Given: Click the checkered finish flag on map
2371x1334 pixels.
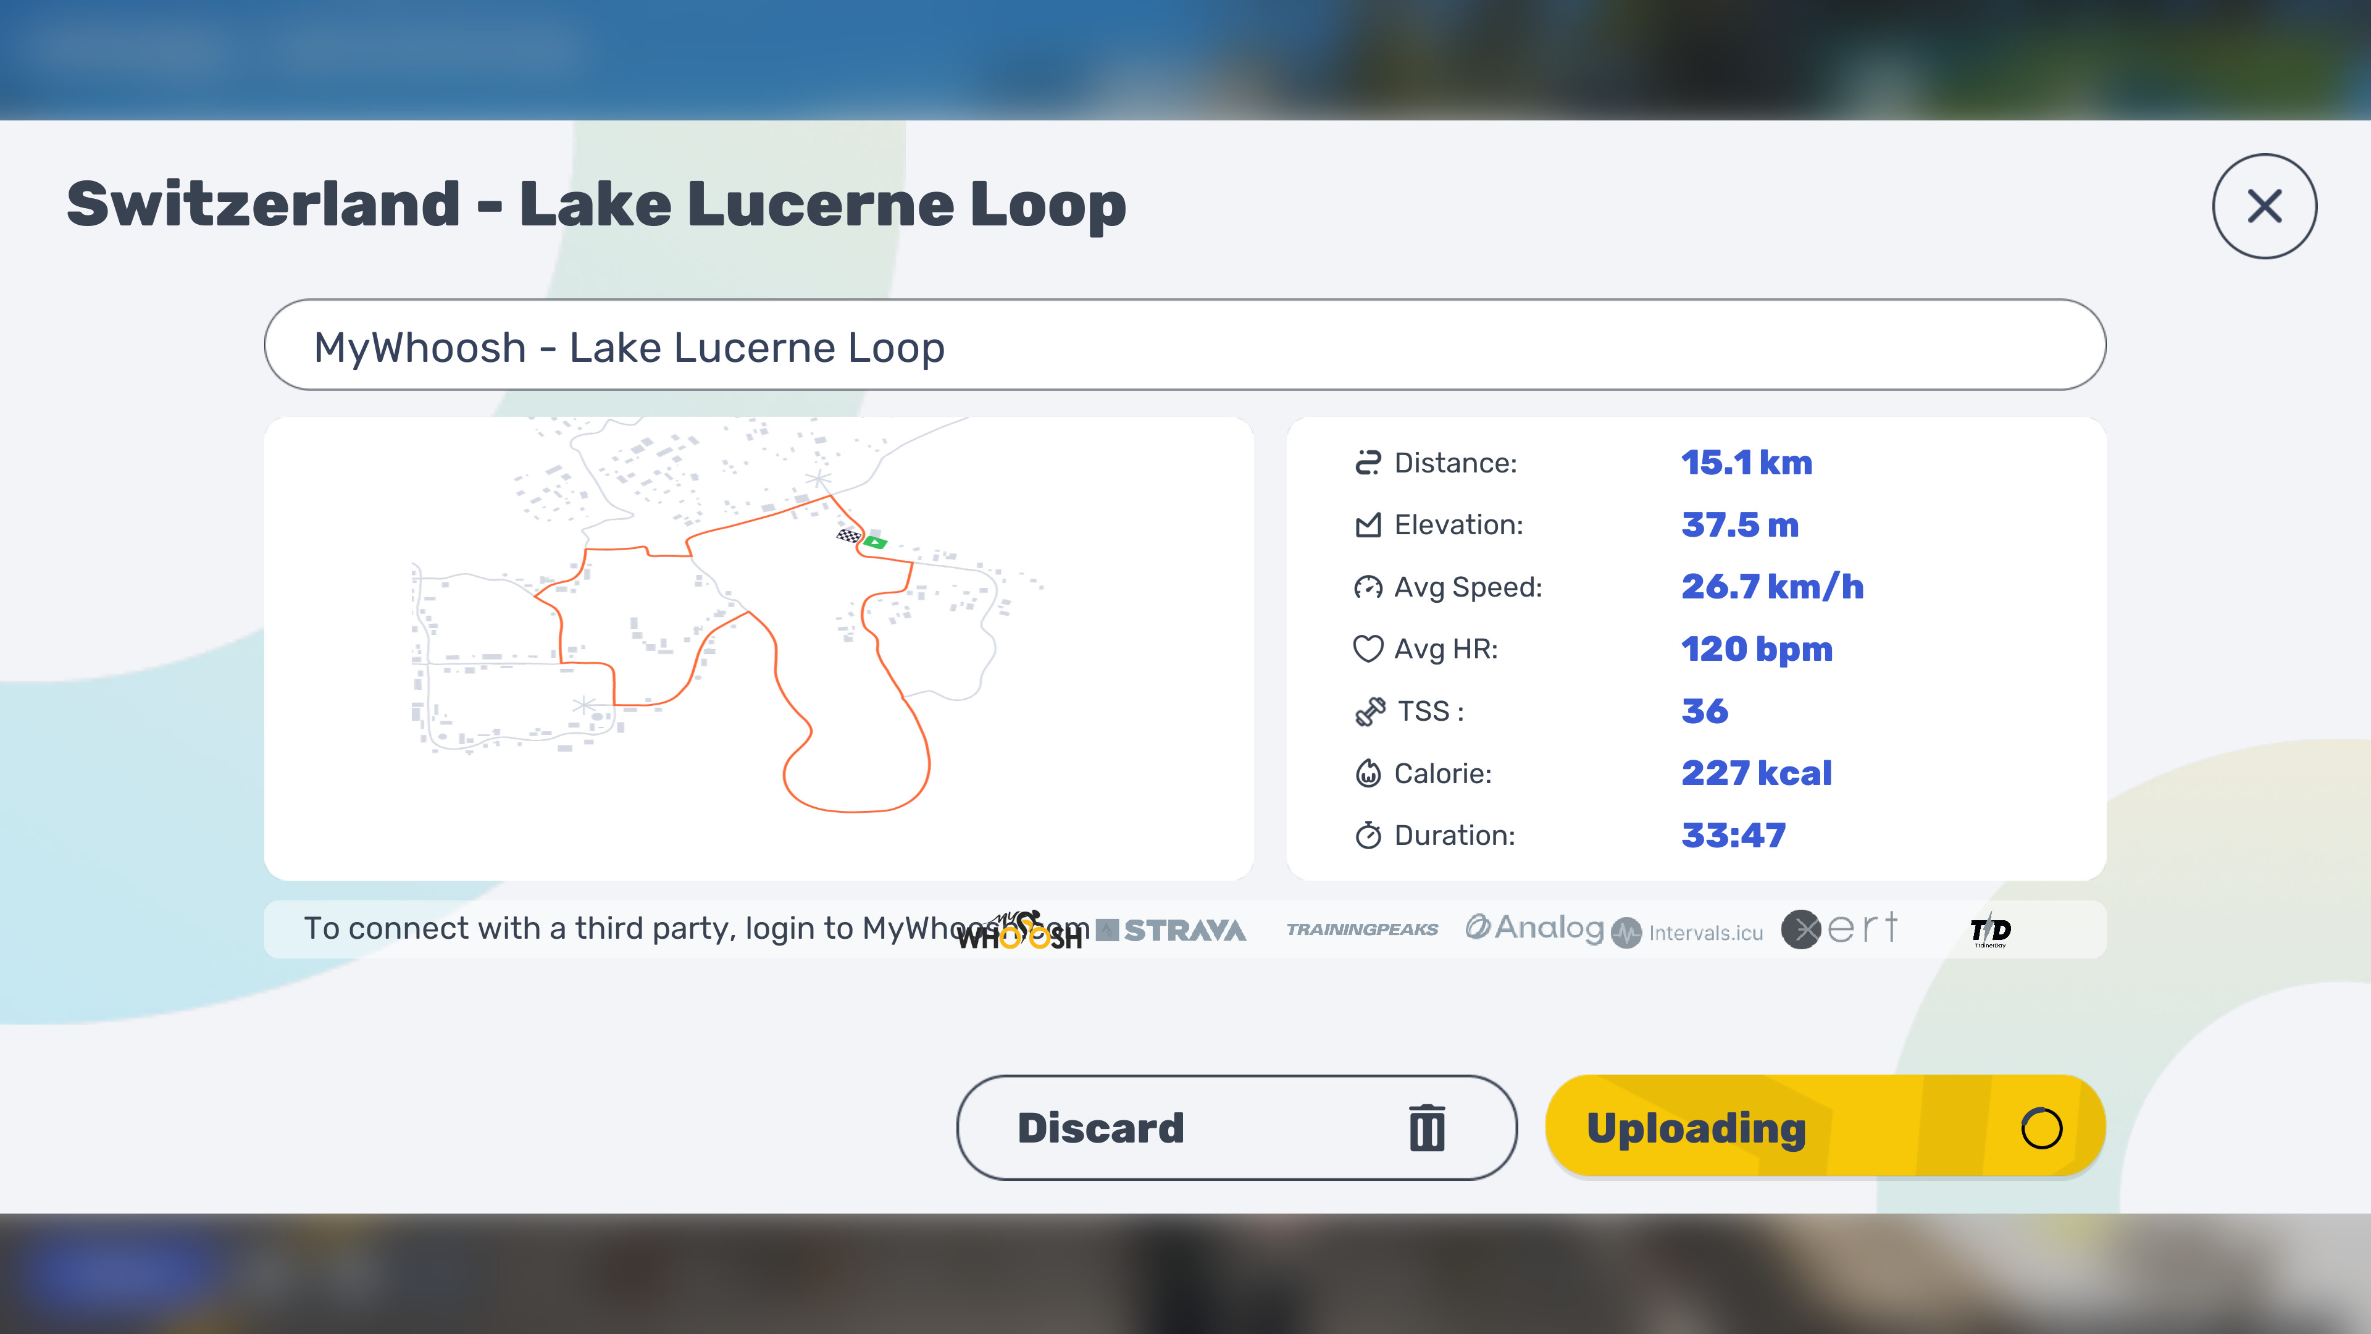Looking at the screenshot, I should tap(848, 535).
